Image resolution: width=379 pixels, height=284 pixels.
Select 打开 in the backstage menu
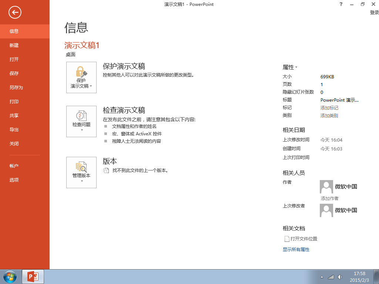(x=25, y=59)
